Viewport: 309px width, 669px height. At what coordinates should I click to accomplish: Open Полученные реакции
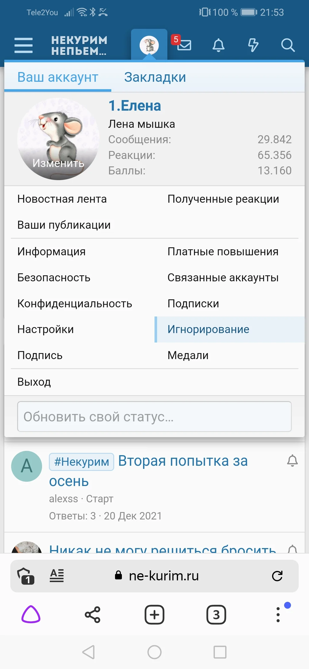(x=229, y=199)
